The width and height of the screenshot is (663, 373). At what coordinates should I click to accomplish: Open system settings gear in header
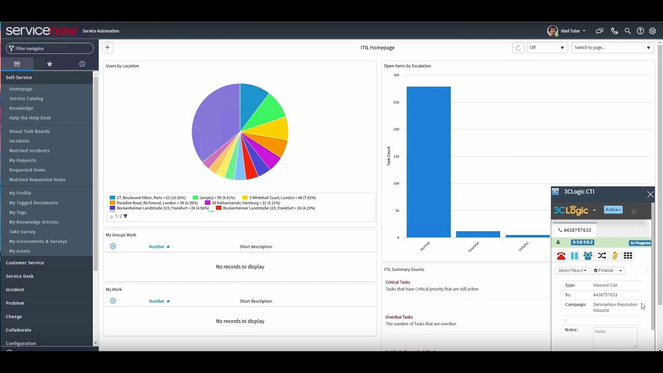pyautogui.click(x=653, y=31)
